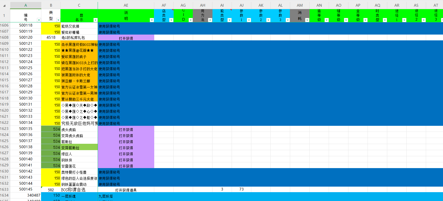Select row 1608 header
Image resolution: width=443 pixels, height=201 pixels.
[x=5, y=37]
